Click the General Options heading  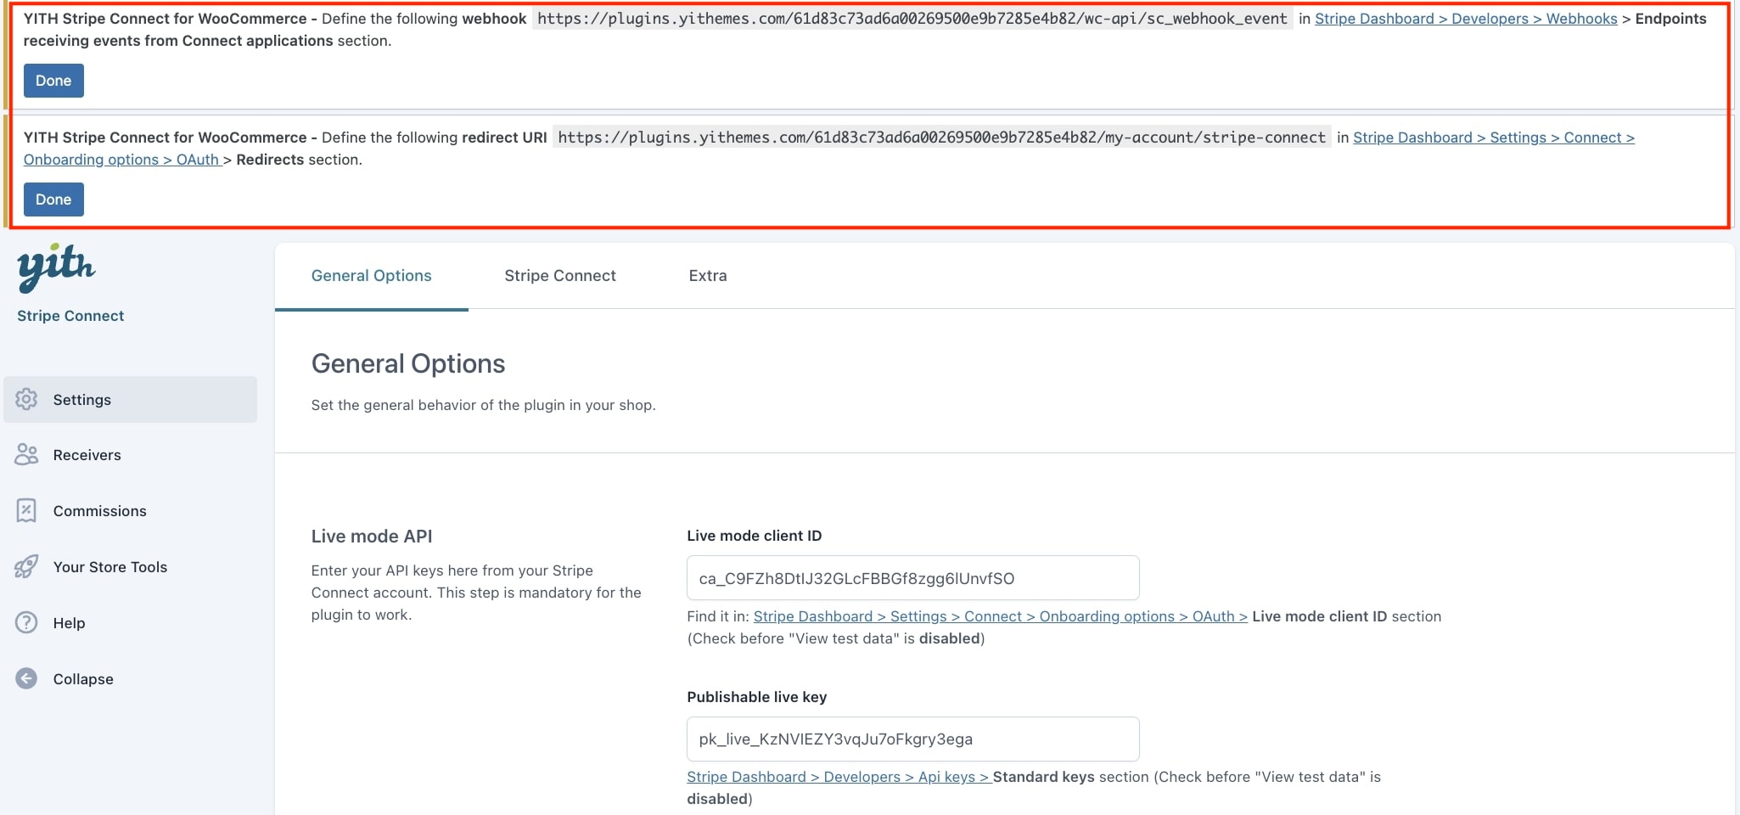coord(408,363)
